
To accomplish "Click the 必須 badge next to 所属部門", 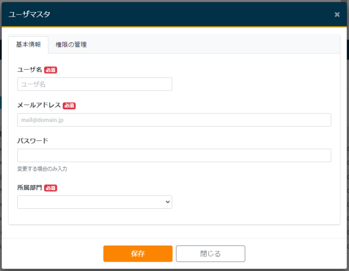I will (x=51, y=188).
